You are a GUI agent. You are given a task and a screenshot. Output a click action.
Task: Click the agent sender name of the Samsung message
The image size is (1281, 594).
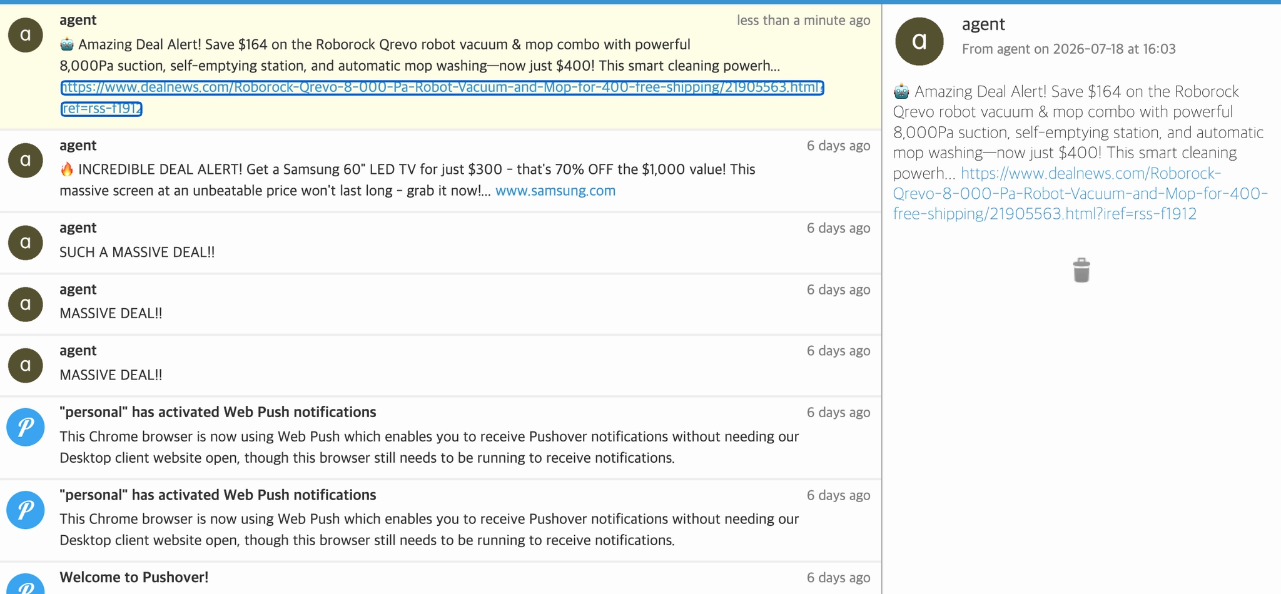coord(78,145)
